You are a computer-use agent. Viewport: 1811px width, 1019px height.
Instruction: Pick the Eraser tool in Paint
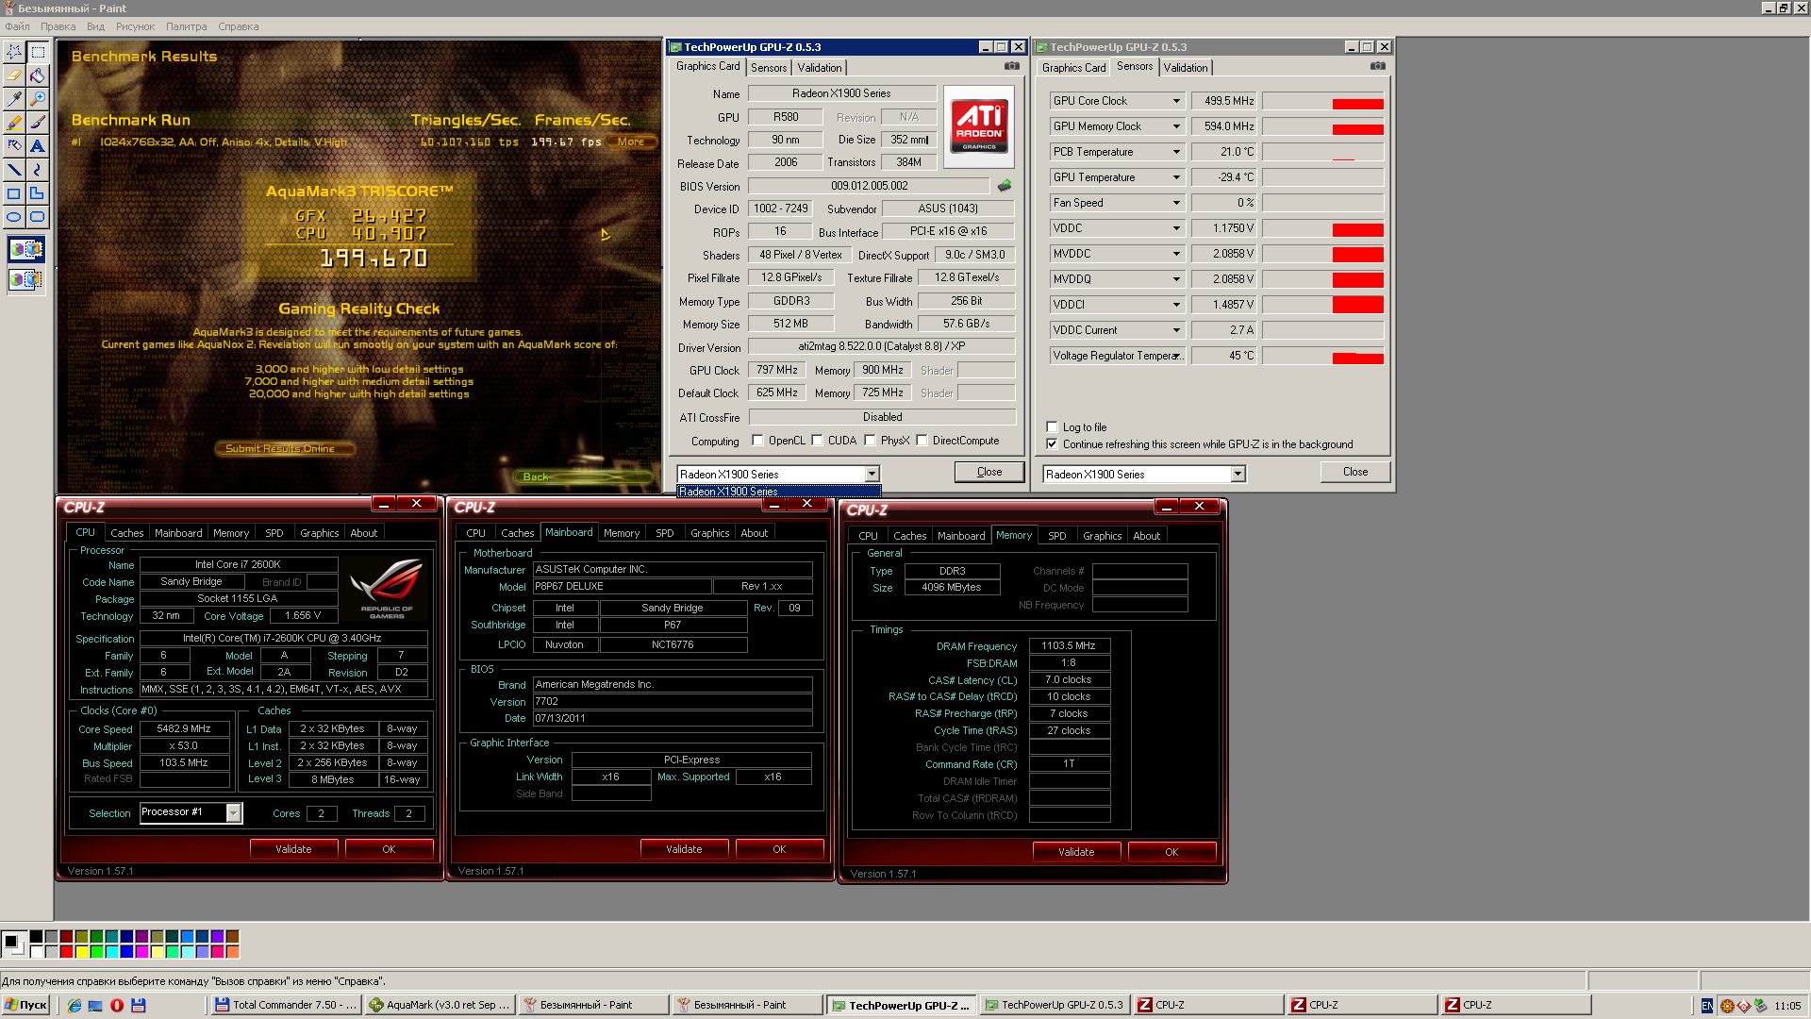[14, 75]
